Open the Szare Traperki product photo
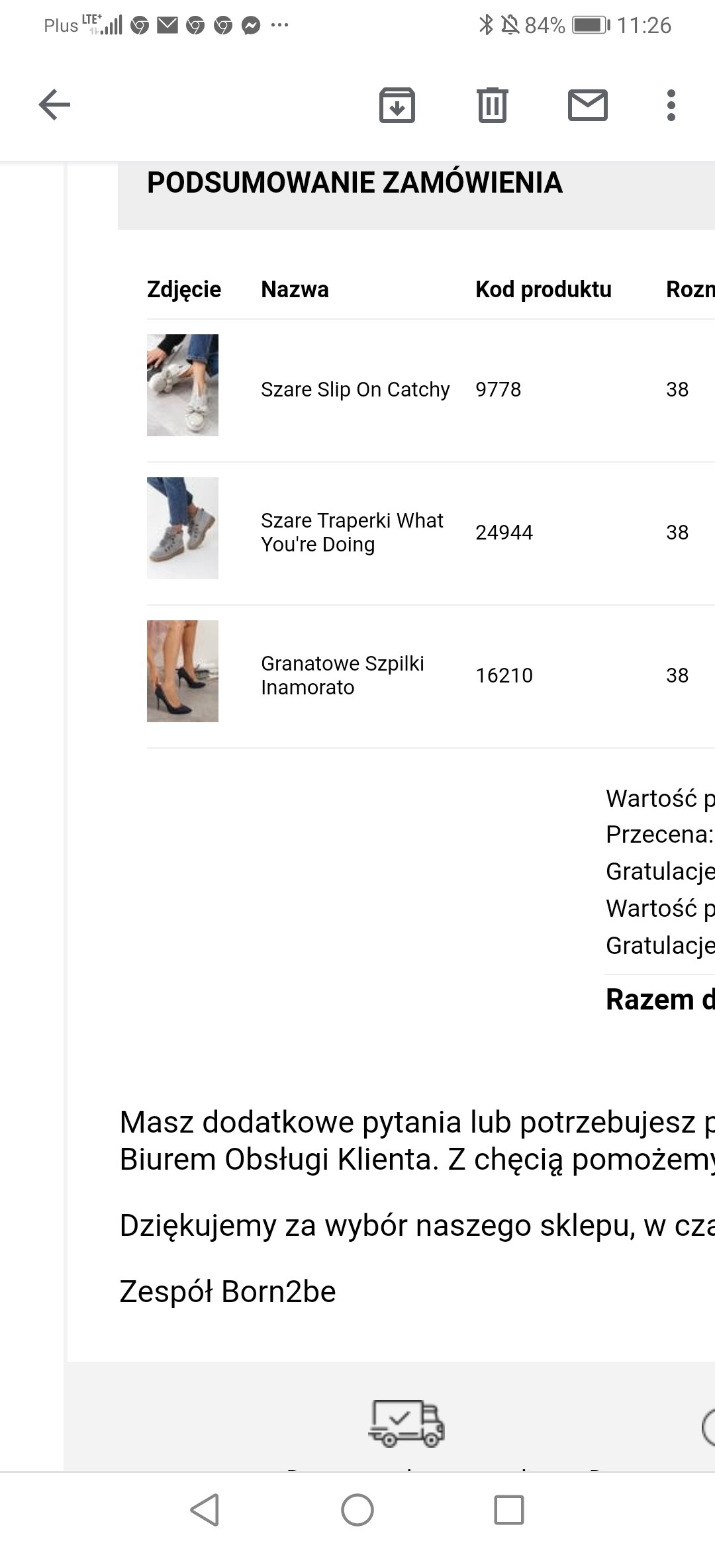 click(183, 528)
